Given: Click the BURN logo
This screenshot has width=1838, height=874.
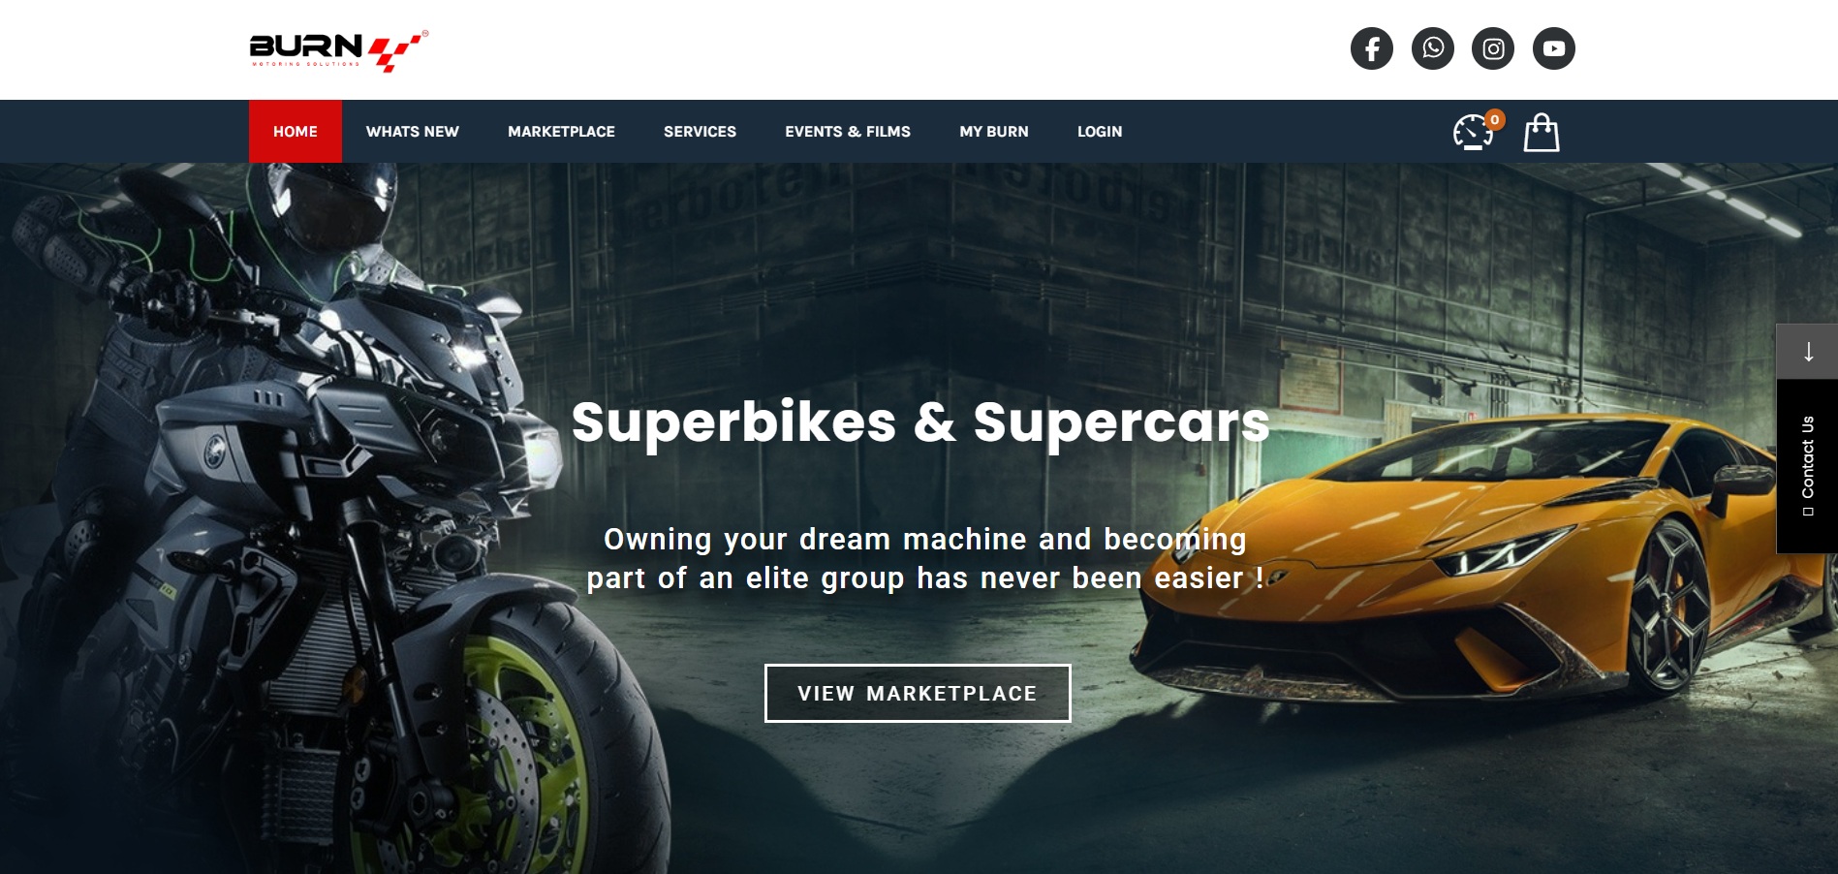Looking at the screenshot, I should [x=338, y=50].
